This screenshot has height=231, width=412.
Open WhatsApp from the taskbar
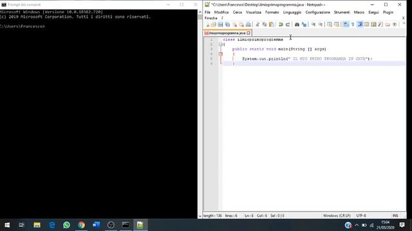pos(66,225)
